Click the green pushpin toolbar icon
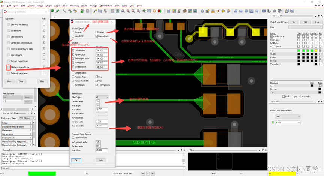Viewport: 324px width, 176px height. pyautogui.click(x=57, y=11)
